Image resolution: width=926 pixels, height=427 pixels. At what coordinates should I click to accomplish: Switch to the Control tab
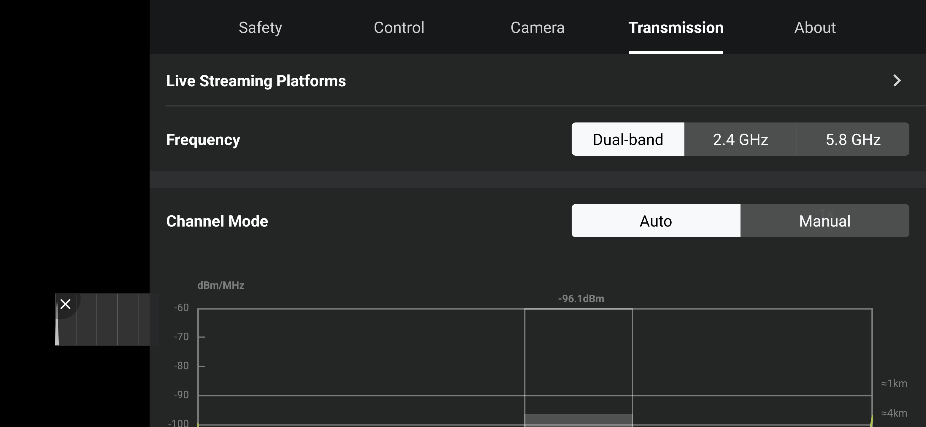[399, 28]
